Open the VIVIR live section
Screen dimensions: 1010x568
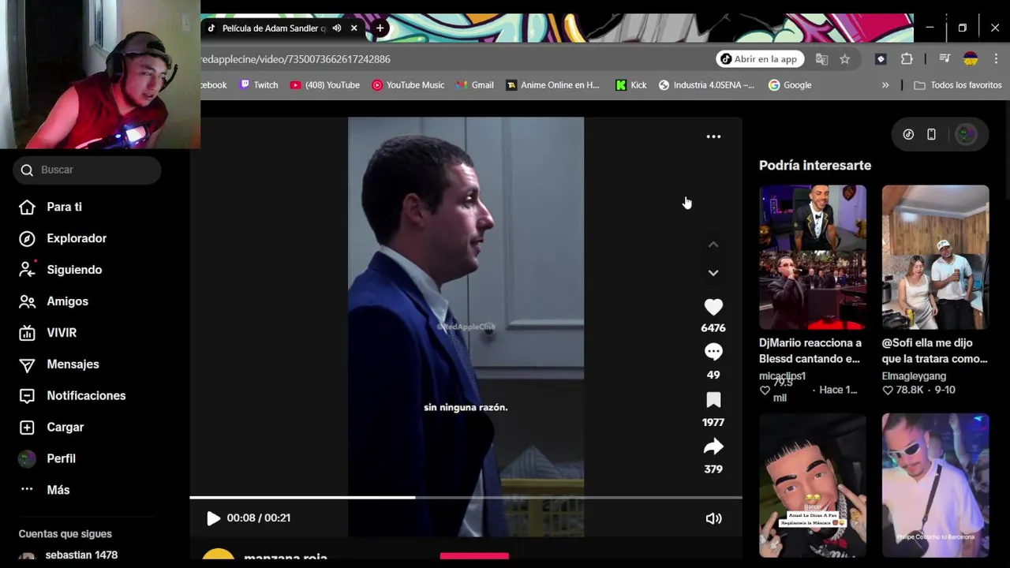coord(62,333)
